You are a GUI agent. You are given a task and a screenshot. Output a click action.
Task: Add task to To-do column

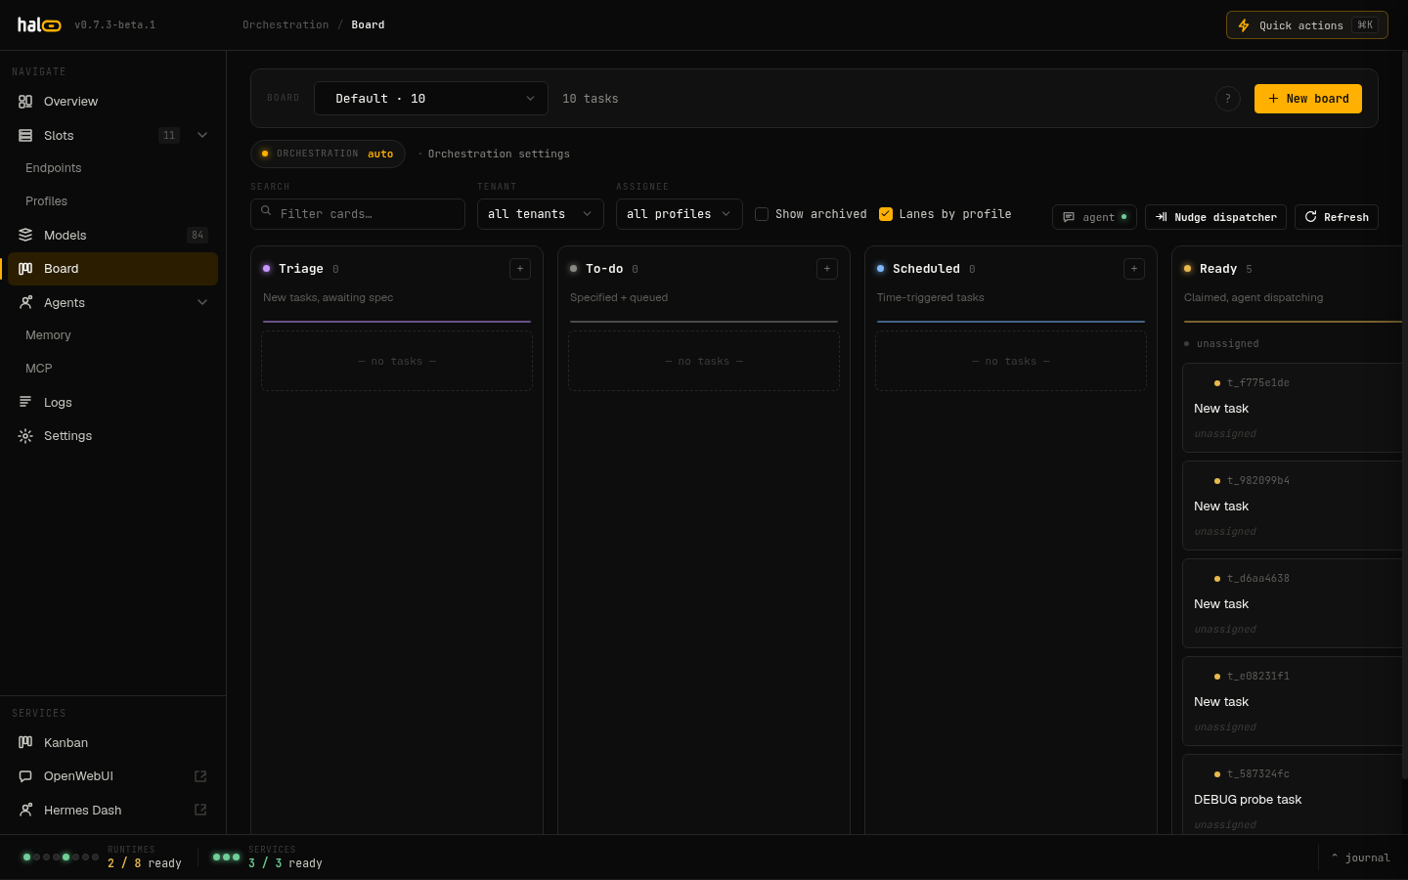point(827,269)
